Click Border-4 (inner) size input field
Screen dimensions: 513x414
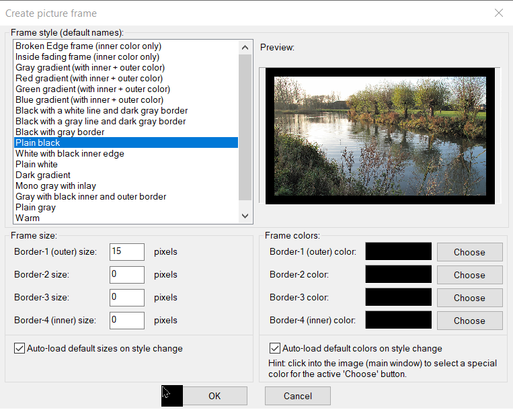click(x=127, y=321)
